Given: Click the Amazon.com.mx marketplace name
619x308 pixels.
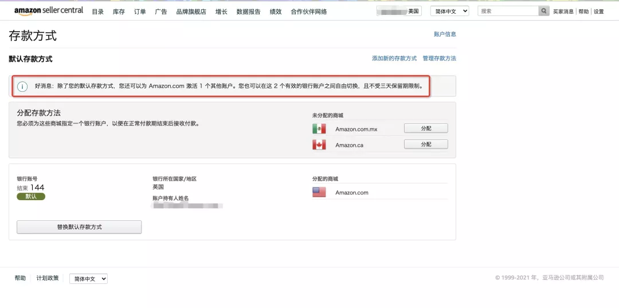Looking at the screenshot, I should point(356,129).
